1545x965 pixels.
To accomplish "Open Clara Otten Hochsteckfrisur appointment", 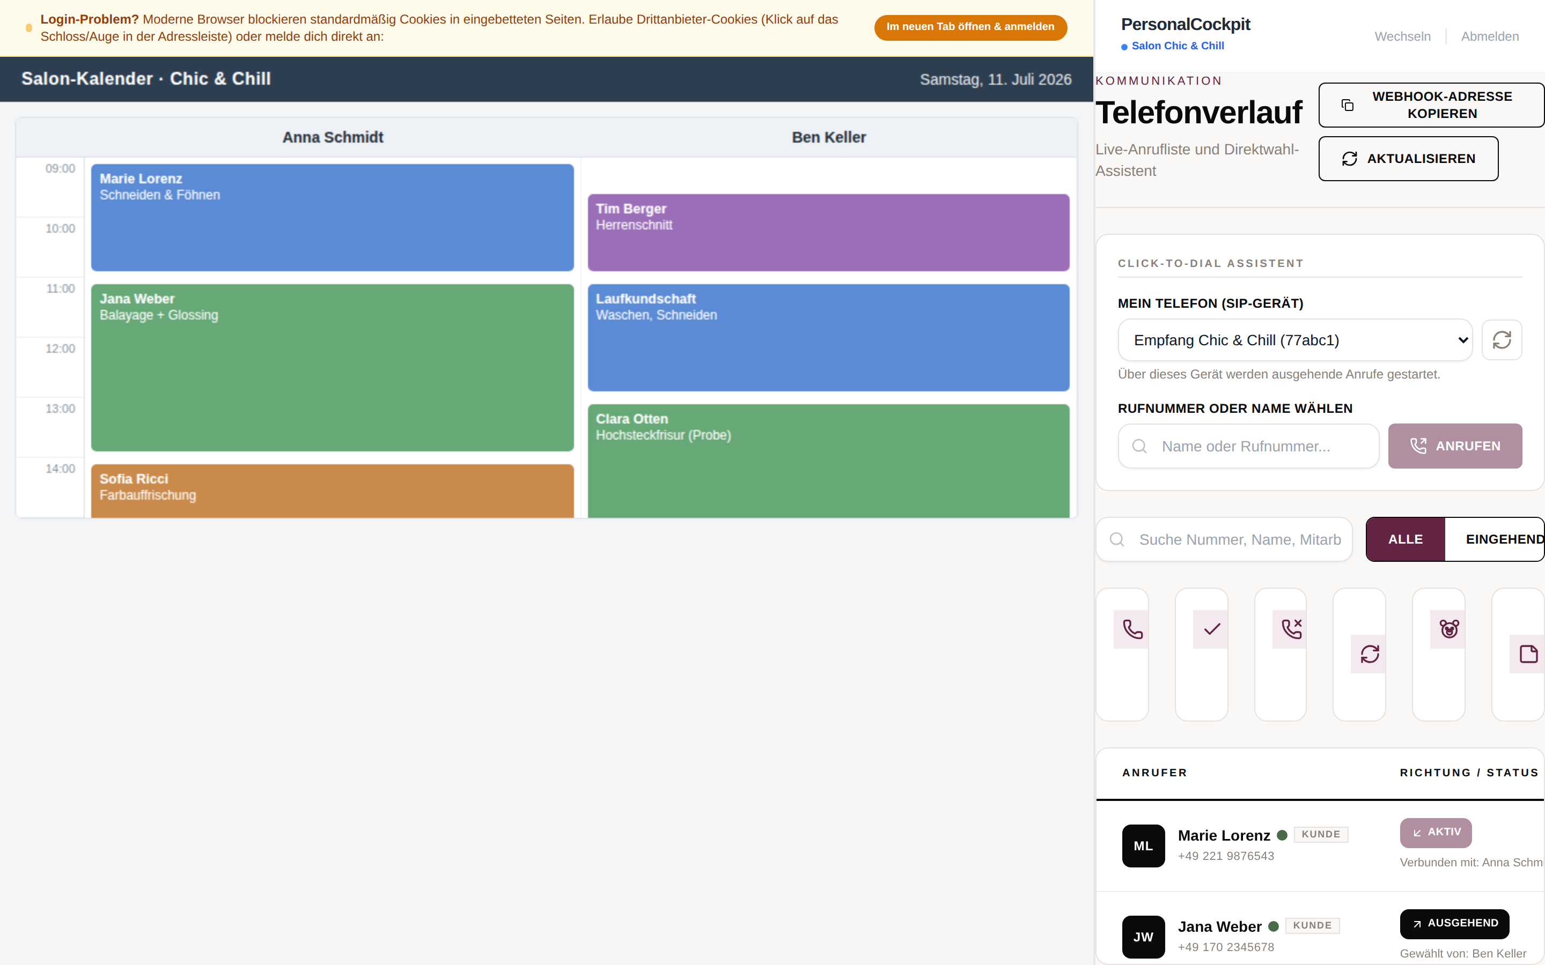I will (829, 461).
